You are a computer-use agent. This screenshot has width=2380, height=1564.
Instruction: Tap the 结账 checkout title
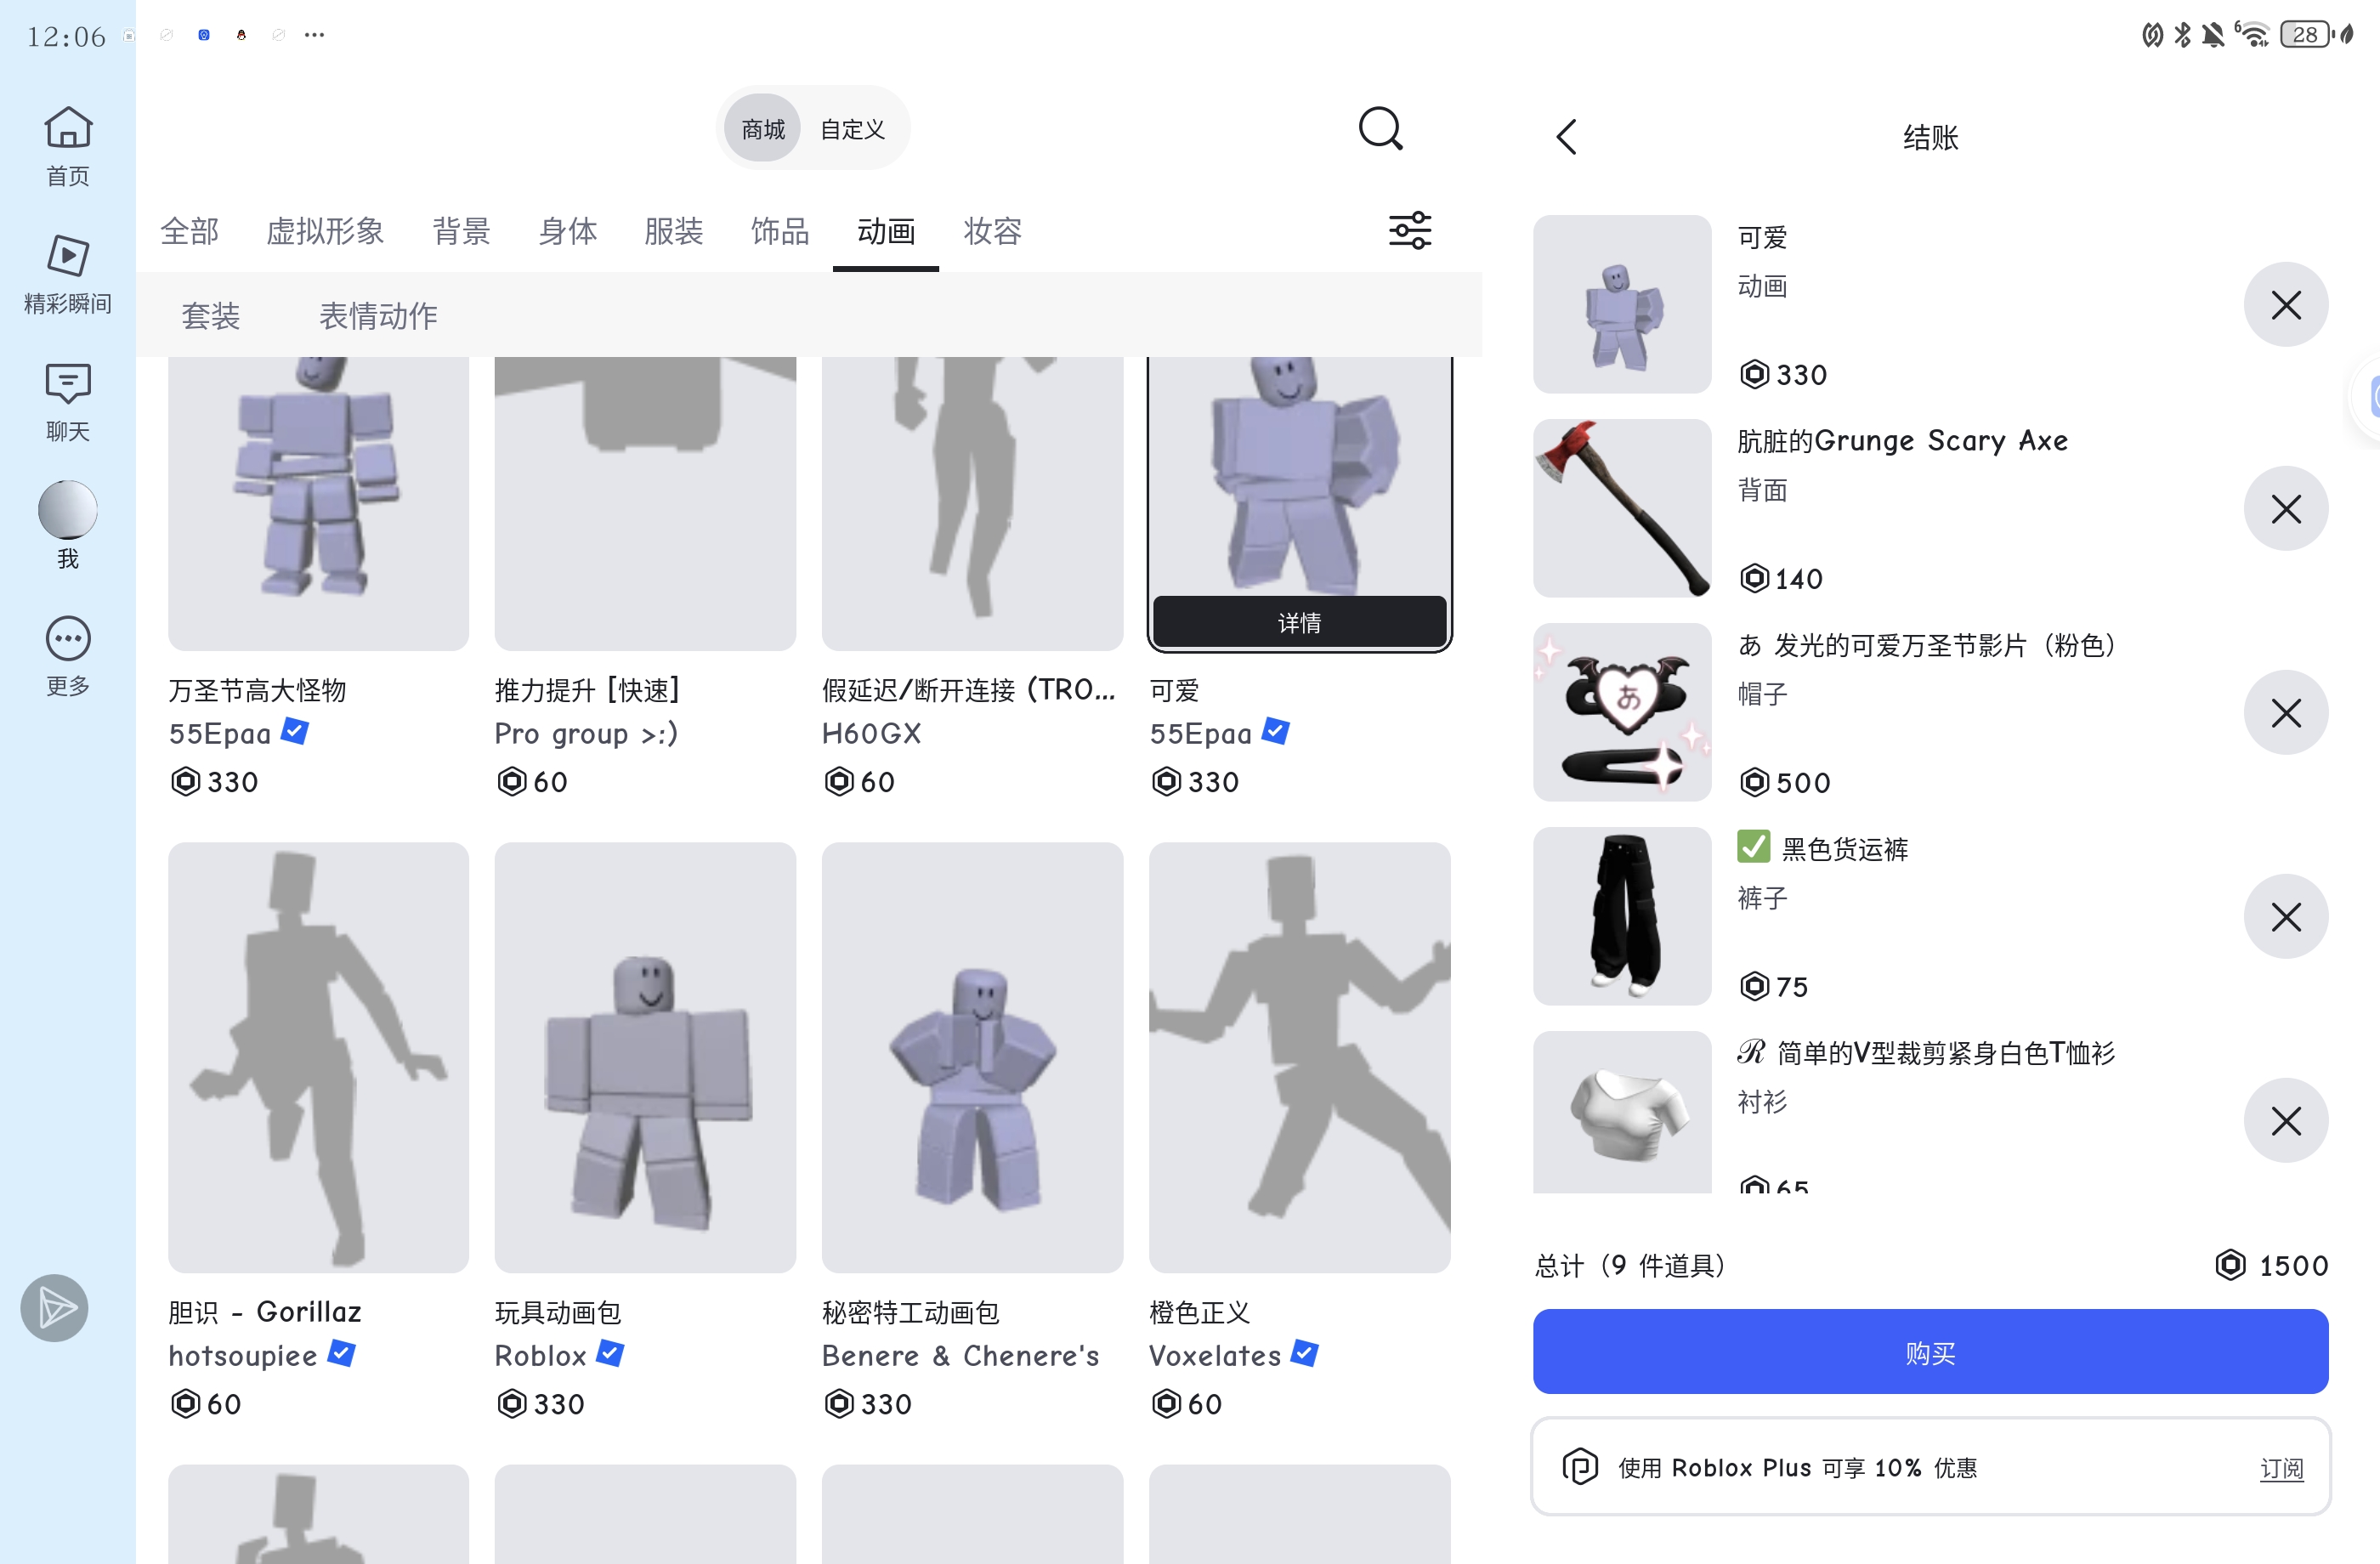1930,137
